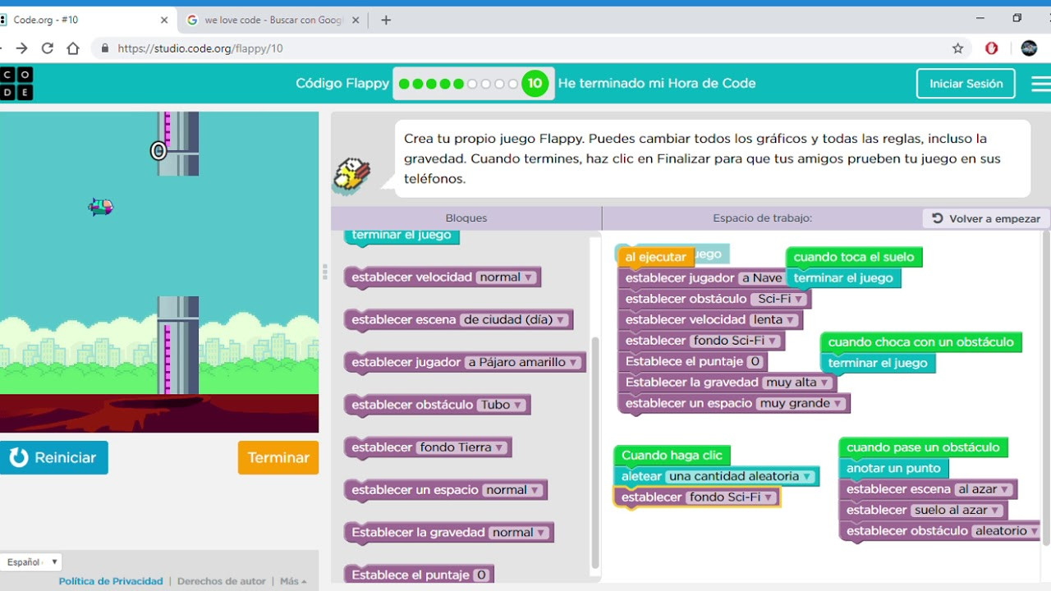Click the browser reload page icon
This screenshot has height=591, width=1051.
47,48
